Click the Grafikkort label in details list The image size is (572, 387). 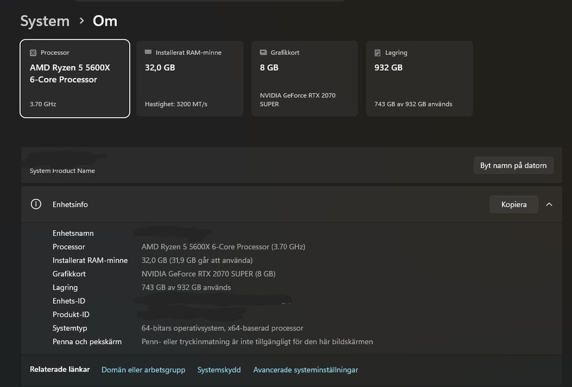69,274
